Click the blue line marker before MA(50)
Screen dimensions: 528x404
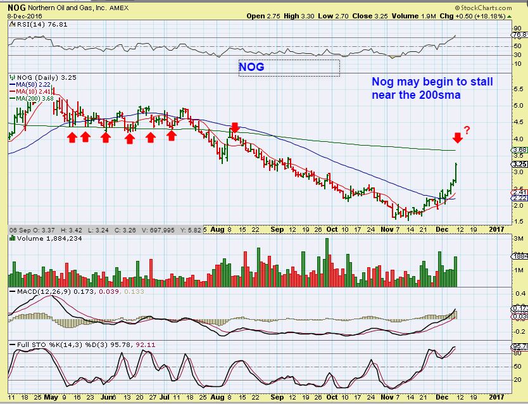pyautogui.click(x=13, y=85)
